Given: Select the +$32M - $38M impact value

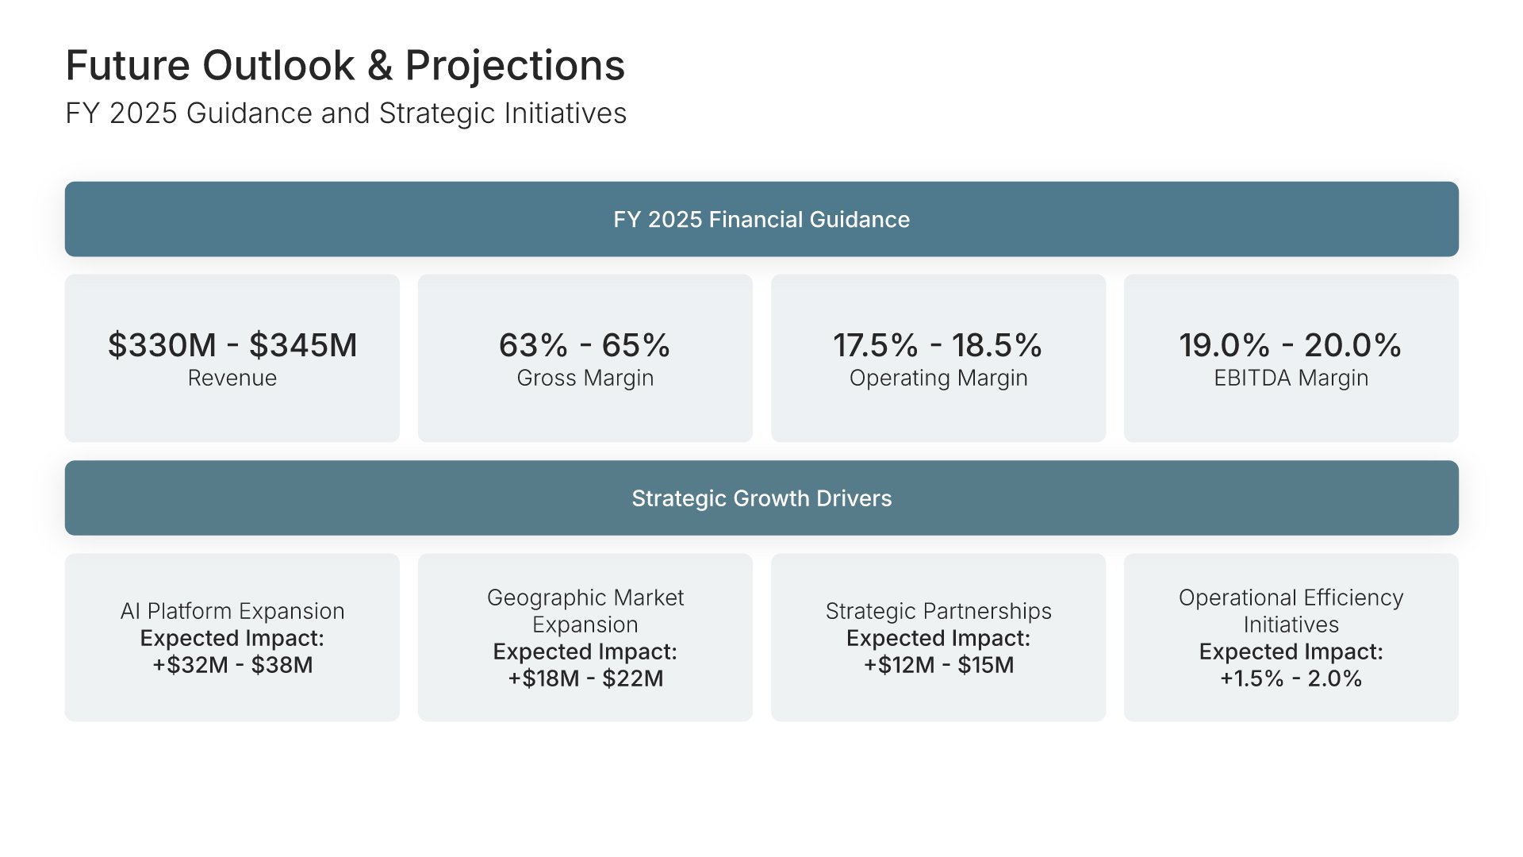Looking at the screenshot, I should pos(232,665).
